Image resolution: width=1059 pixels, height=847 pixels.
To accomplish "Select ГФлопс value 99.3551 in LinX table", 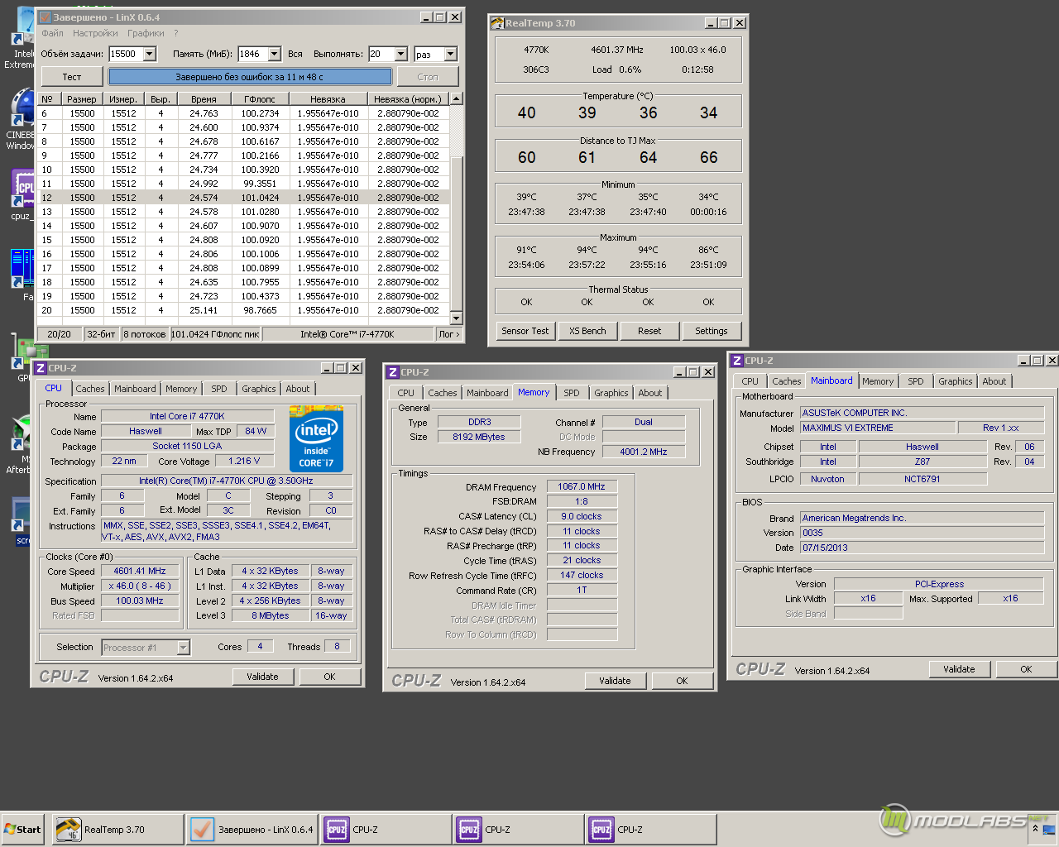I will [x=260, y=184].
